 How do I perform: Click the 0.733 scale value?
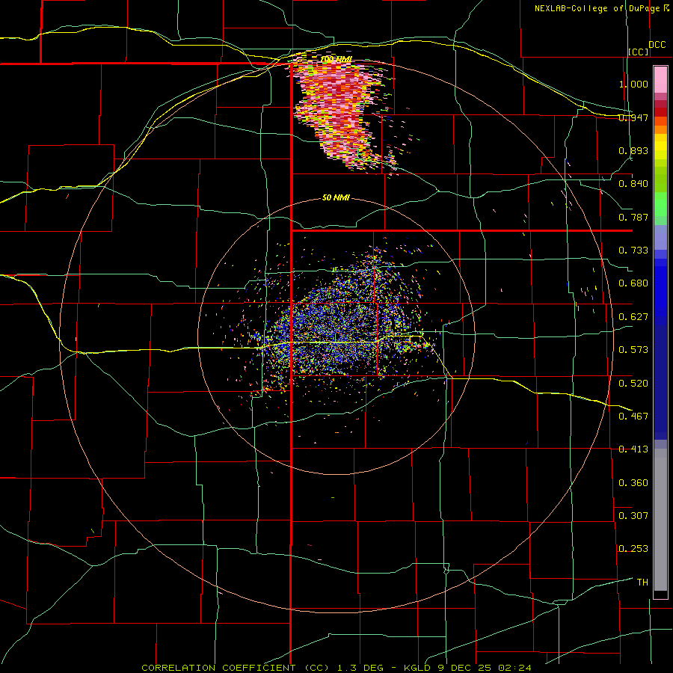pos(633,251)
